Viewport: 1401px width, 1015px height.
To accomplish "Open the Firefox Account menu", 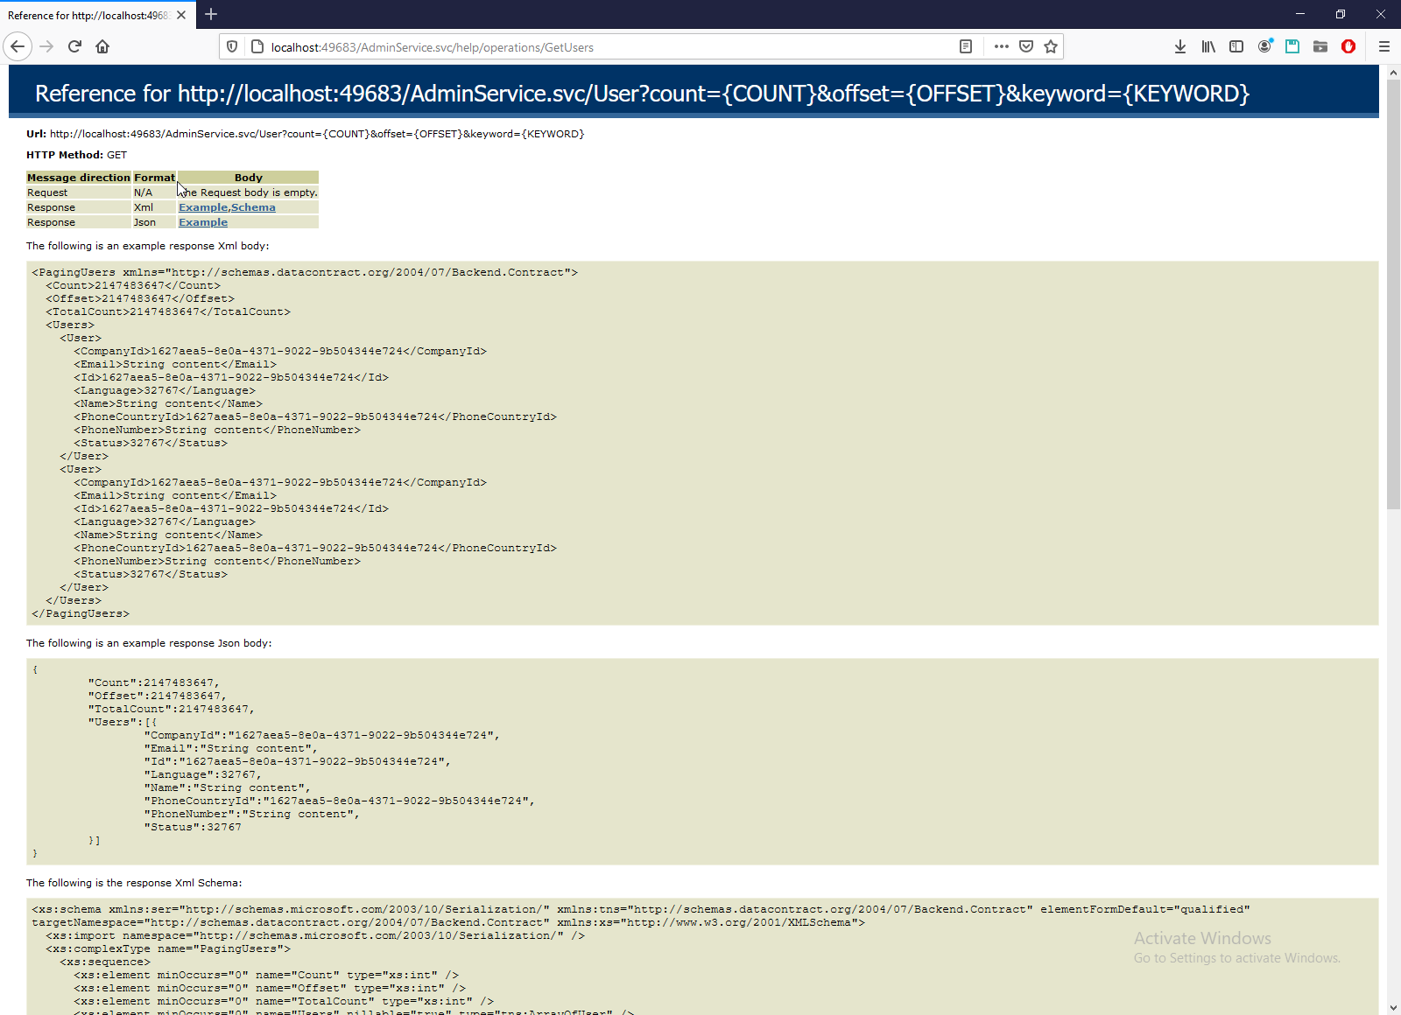I will 1264,46.
